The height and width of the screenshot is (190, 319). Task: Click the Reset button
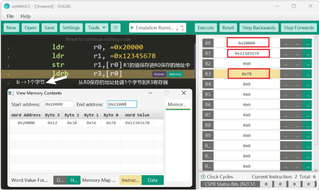228,28
